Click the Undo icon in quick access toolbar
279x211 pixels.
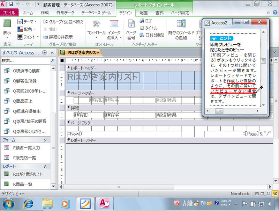pyautogui.click(x=18, y=4)
